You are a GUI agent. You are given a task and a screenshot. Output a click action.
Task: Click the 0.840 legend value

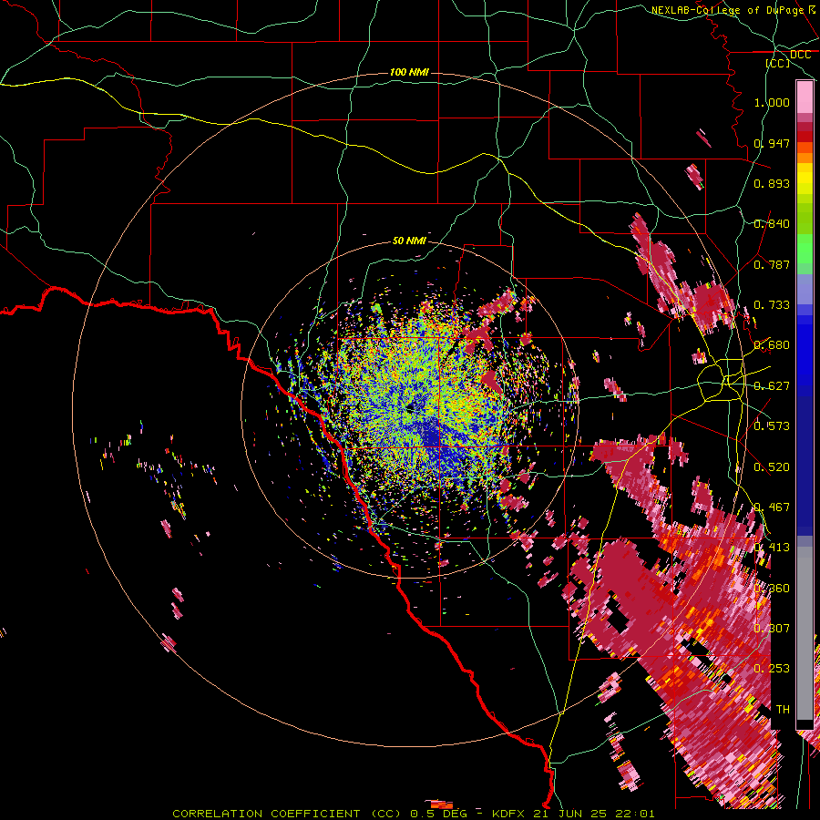(x=772, y=224)
